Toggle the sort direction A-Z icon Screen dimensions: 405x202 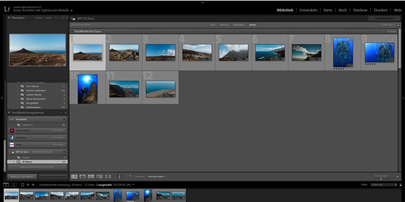point(130,176)
